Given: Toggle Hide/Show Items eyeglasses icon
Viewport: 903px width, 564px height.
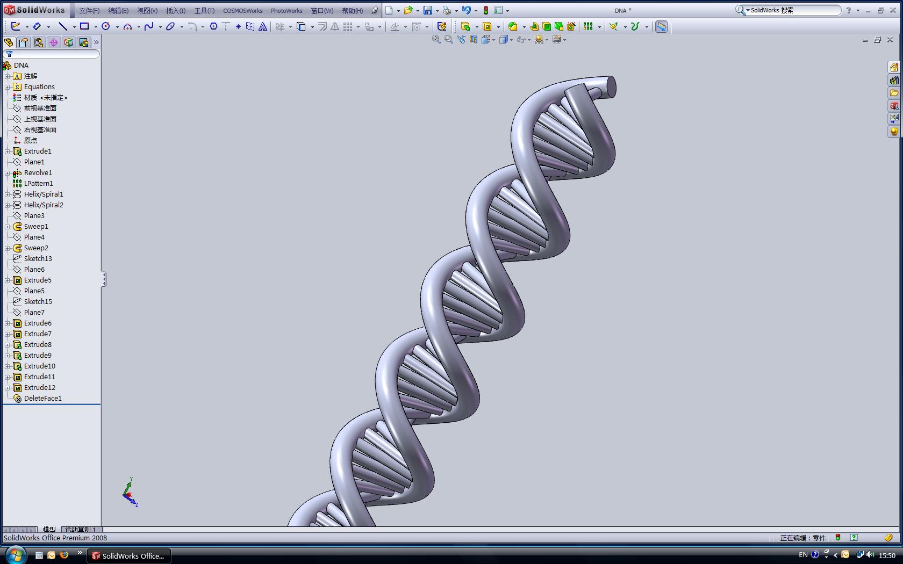Looking at the screenshot, I should [521, 40].
